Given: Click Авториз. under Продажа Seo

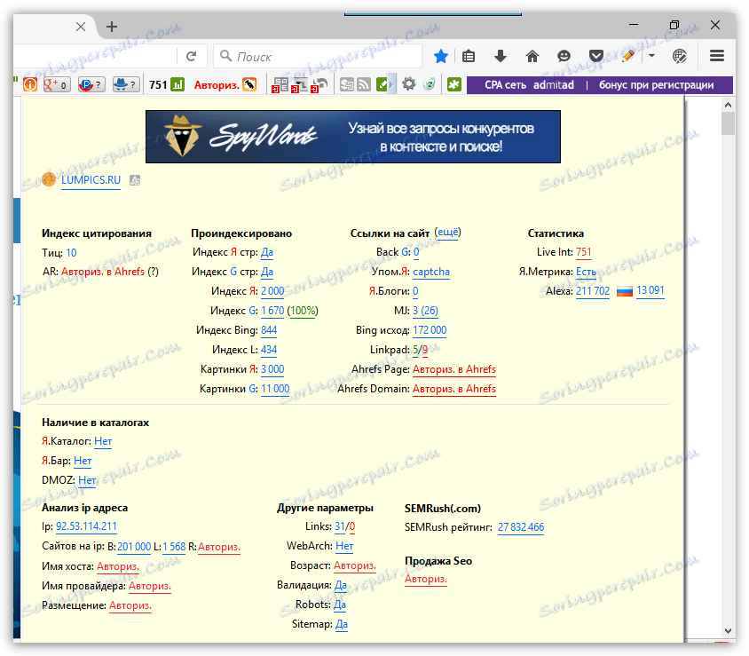Looking at the screenshot, I should pyautogui.click(x=426, y=579).
